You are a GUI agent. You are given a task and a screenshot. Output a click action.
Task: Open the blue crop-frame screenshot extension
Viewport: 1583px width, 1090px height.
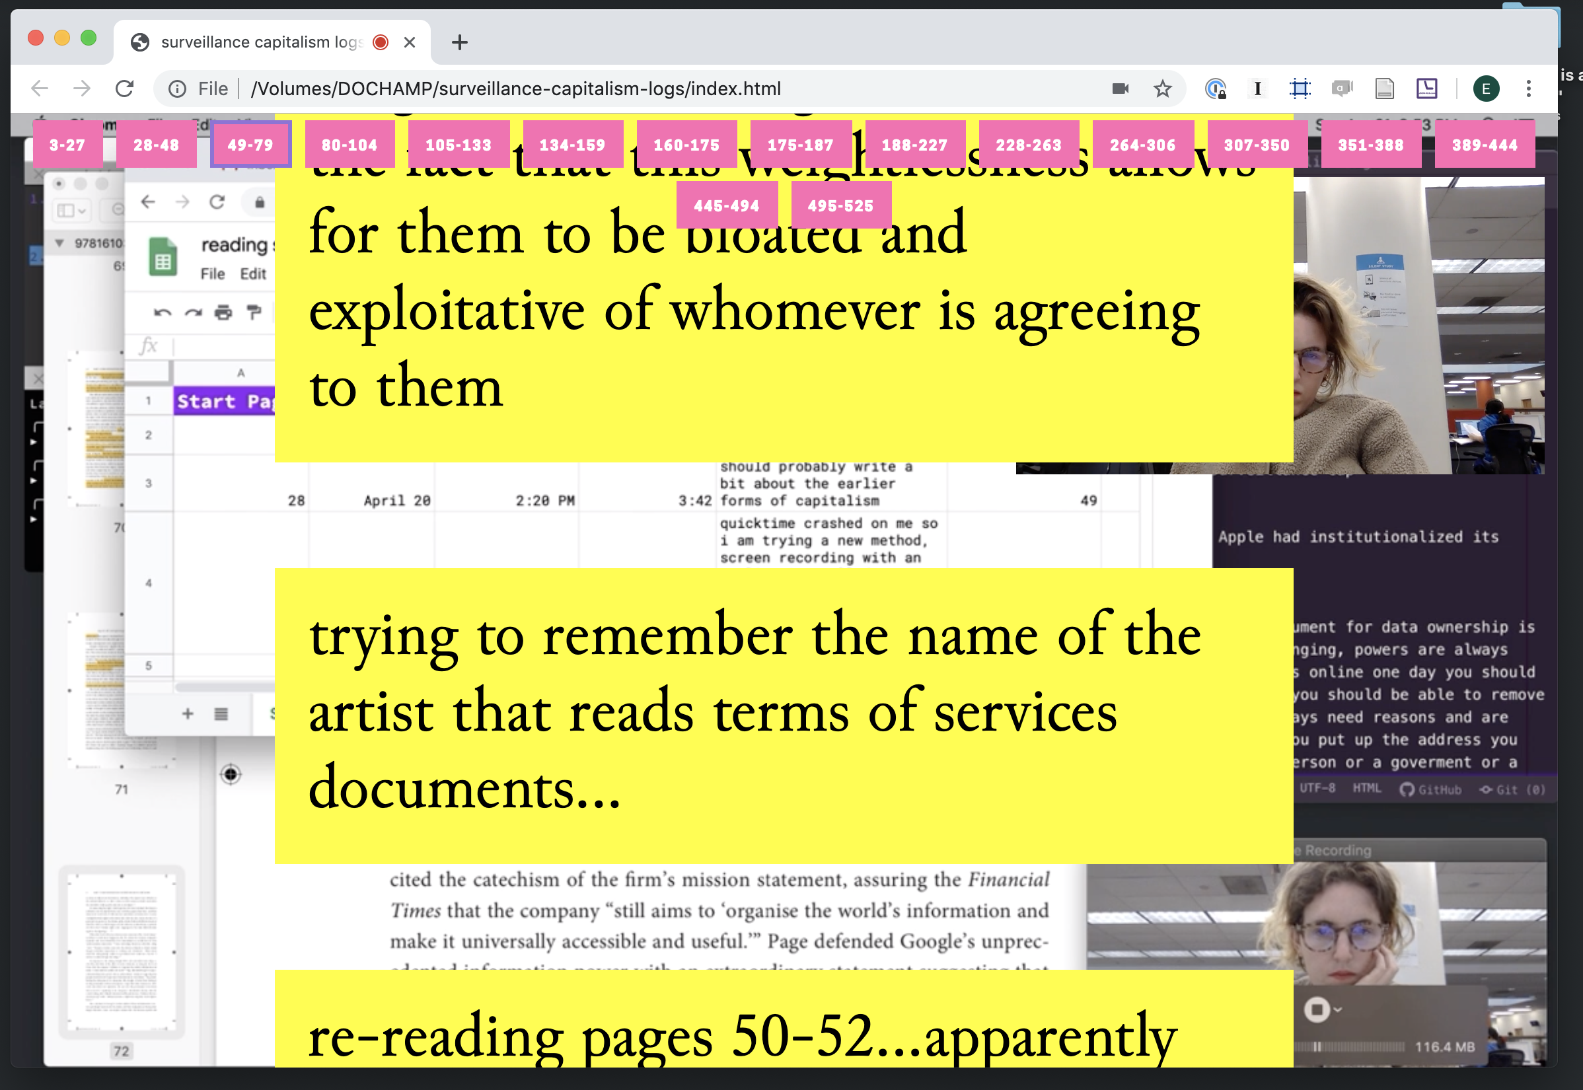1300,89
